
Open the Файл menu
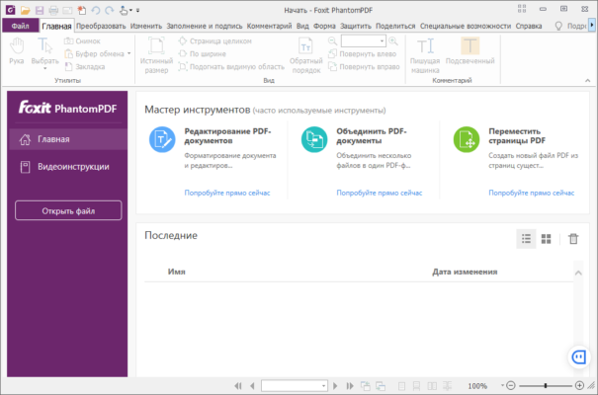click(20, 26)
